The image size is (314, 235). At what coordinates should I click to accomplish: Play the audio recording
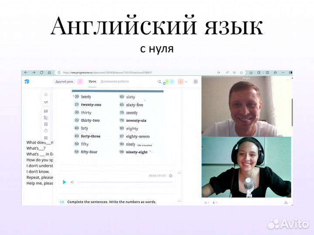coord(64,182)
